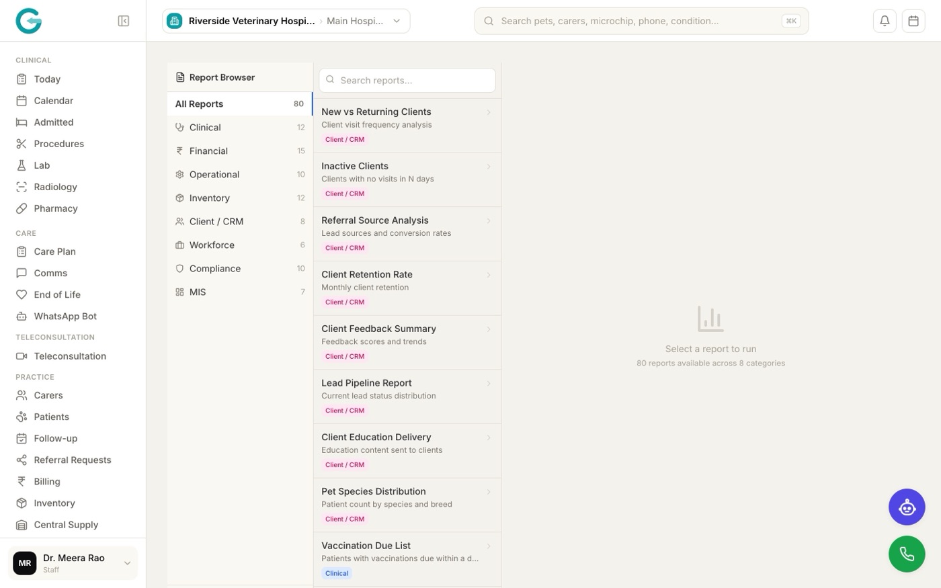Focus the Search reports field
Image resolution: width=941 pixels, height=588 pixels.
(407, 80)
